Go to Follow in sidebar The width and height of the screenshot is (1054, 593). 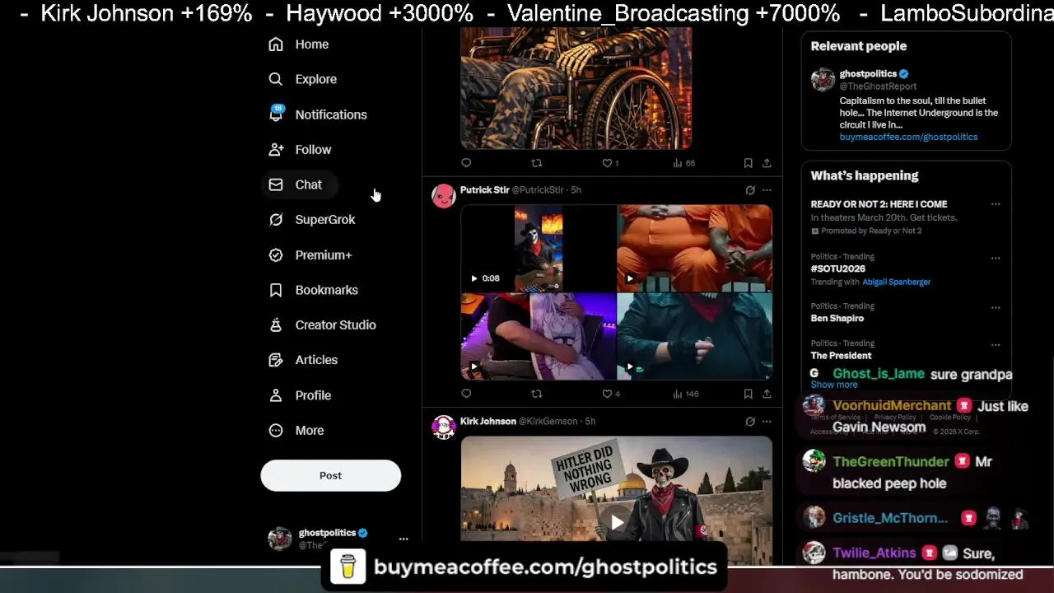[x=300, y=150]
